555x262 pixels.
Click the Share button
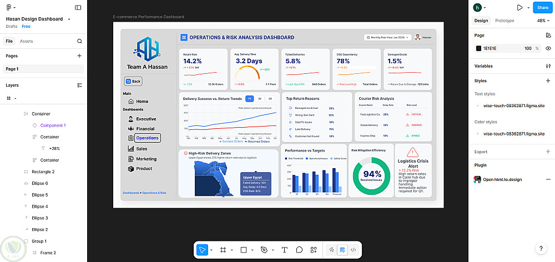[x=543, y=7]
